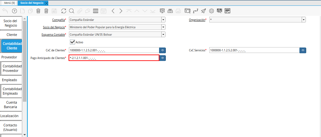The image size is (321, 137).
Task: Go to next record right chevron
Action: click(x=121, y=11)
